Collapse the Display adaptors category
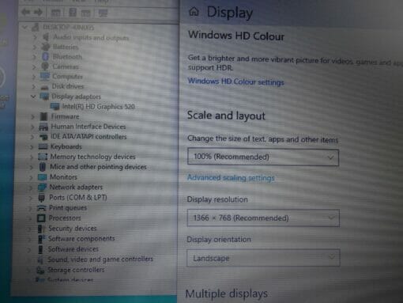The image size is (403, 303). pyautogui.click(x=33, y=97)
